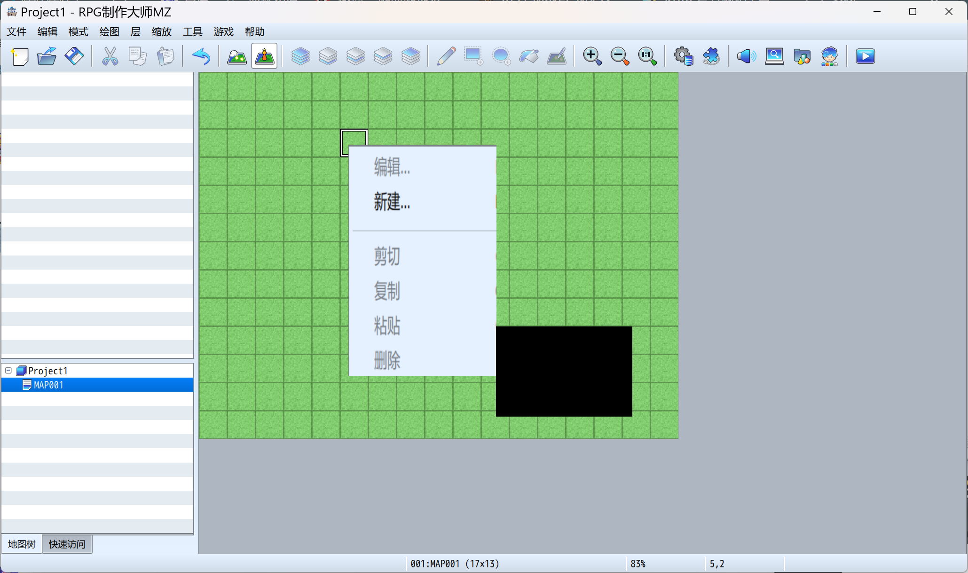Click the Zoom In magnifier
This screenshot has height=573, width=968.
[x=592, y=56]
